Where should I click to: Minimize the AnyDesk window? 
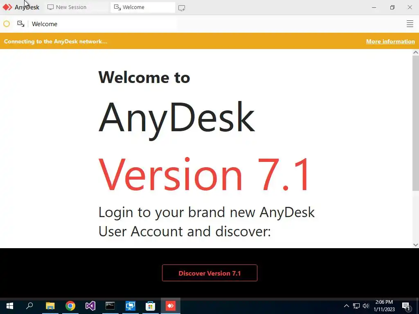[x=374, y=7]
